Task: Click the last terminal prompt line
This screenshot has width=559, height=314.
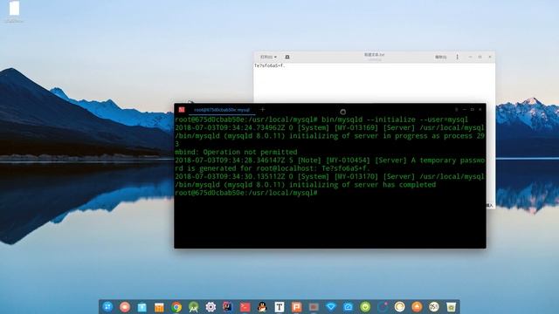Action: click(x=246, y=193)
